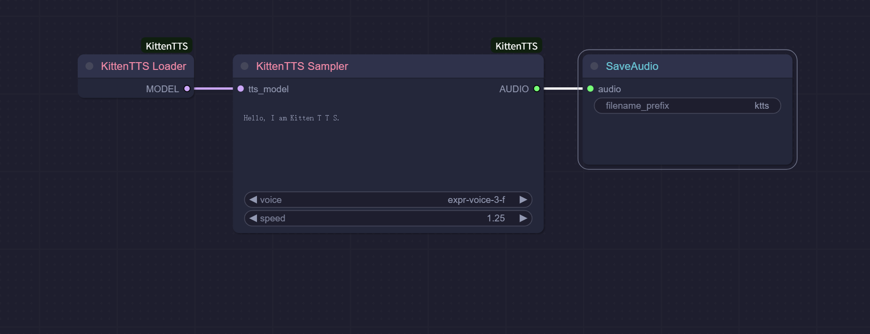Click the KittenTTS badge above the Loader node
Image resolution: width=870 pixels, height=334 pixels.
pos(167,46)
